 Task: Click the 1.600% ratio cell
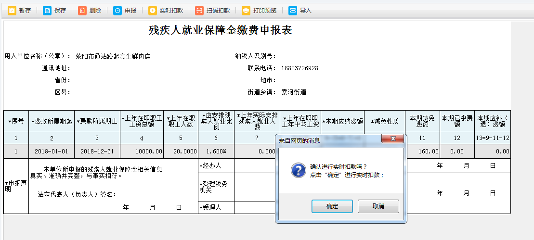(x=216, y=151)
